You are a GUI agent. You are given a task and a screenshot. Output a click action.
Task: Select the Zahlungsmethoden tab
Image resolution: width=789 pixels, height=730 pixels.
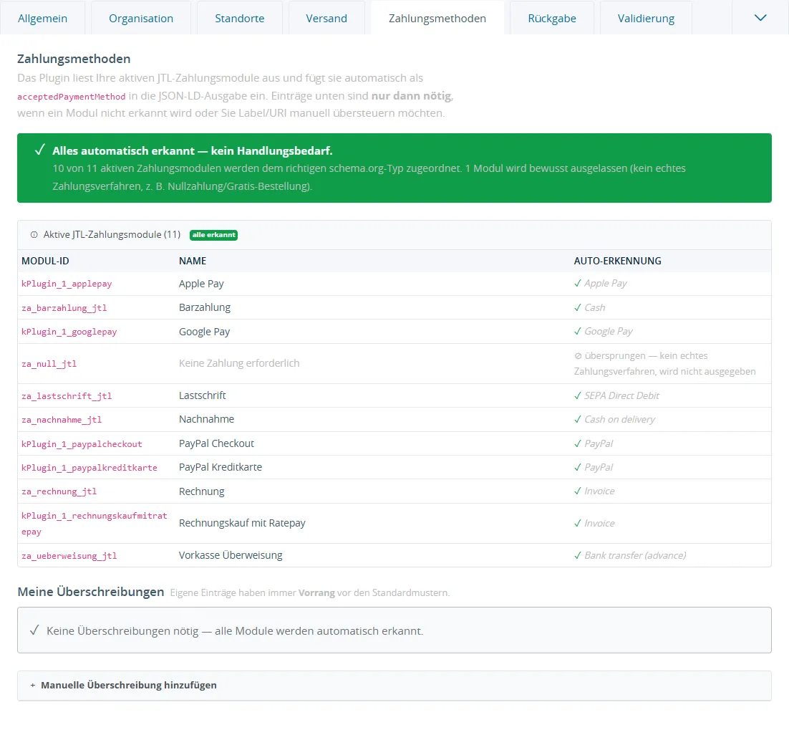tap(437, 18)
